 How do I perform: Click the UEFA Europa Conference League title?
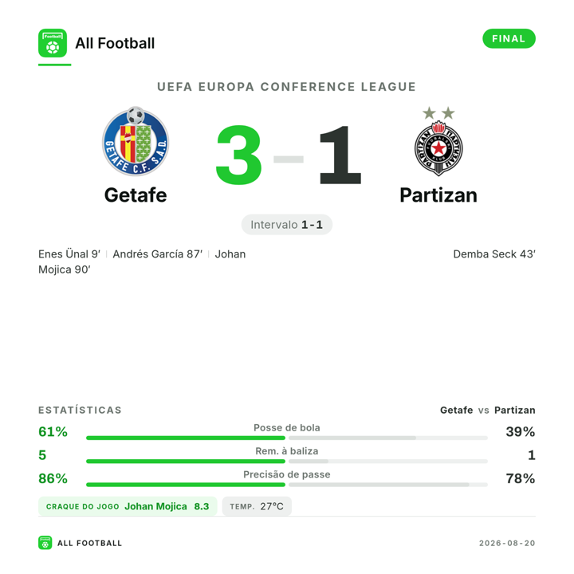(287, 87)
